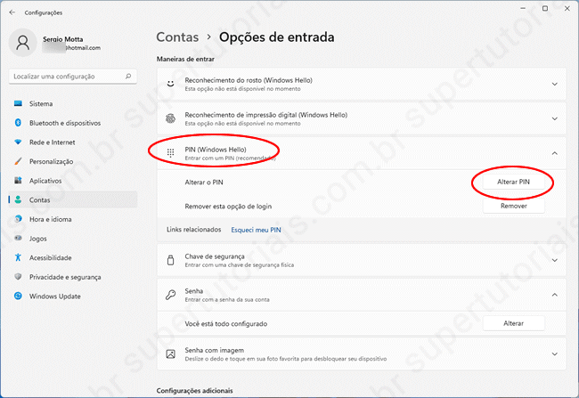This screenshot has height=398, width=579.
Task: Click the PIN keypad icon
Action: point(171,153)
